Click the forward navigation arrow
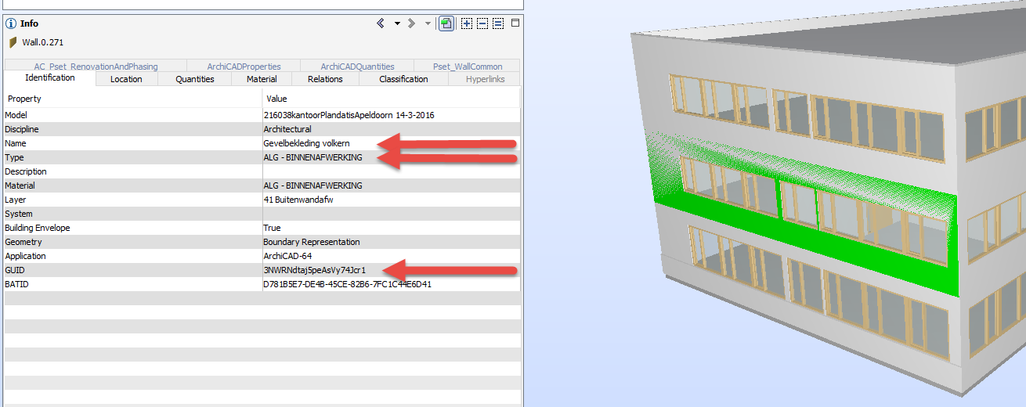The image size is (1026, 407). 412,23
